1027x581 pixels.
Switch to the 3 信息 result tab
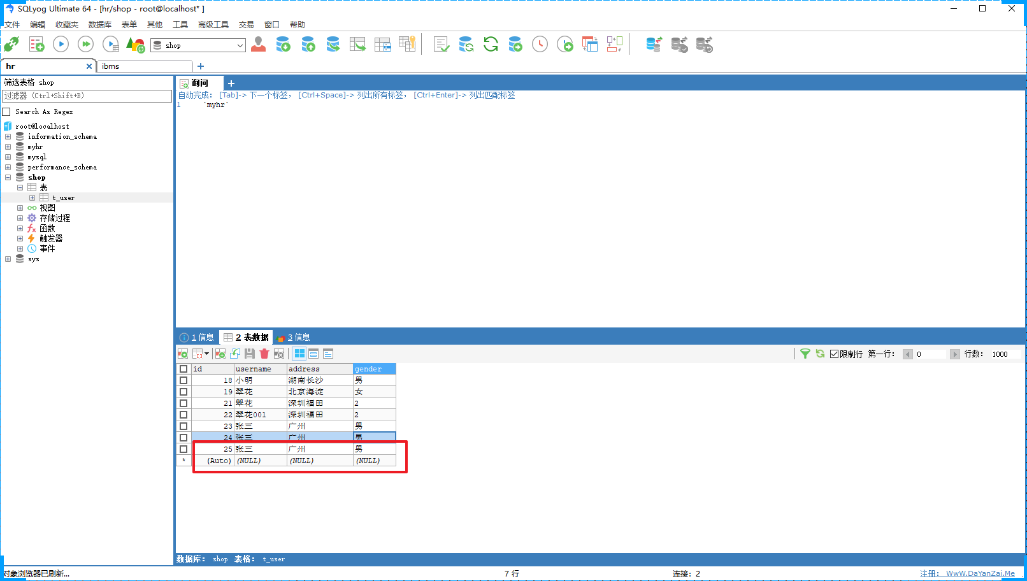(294, 337)
